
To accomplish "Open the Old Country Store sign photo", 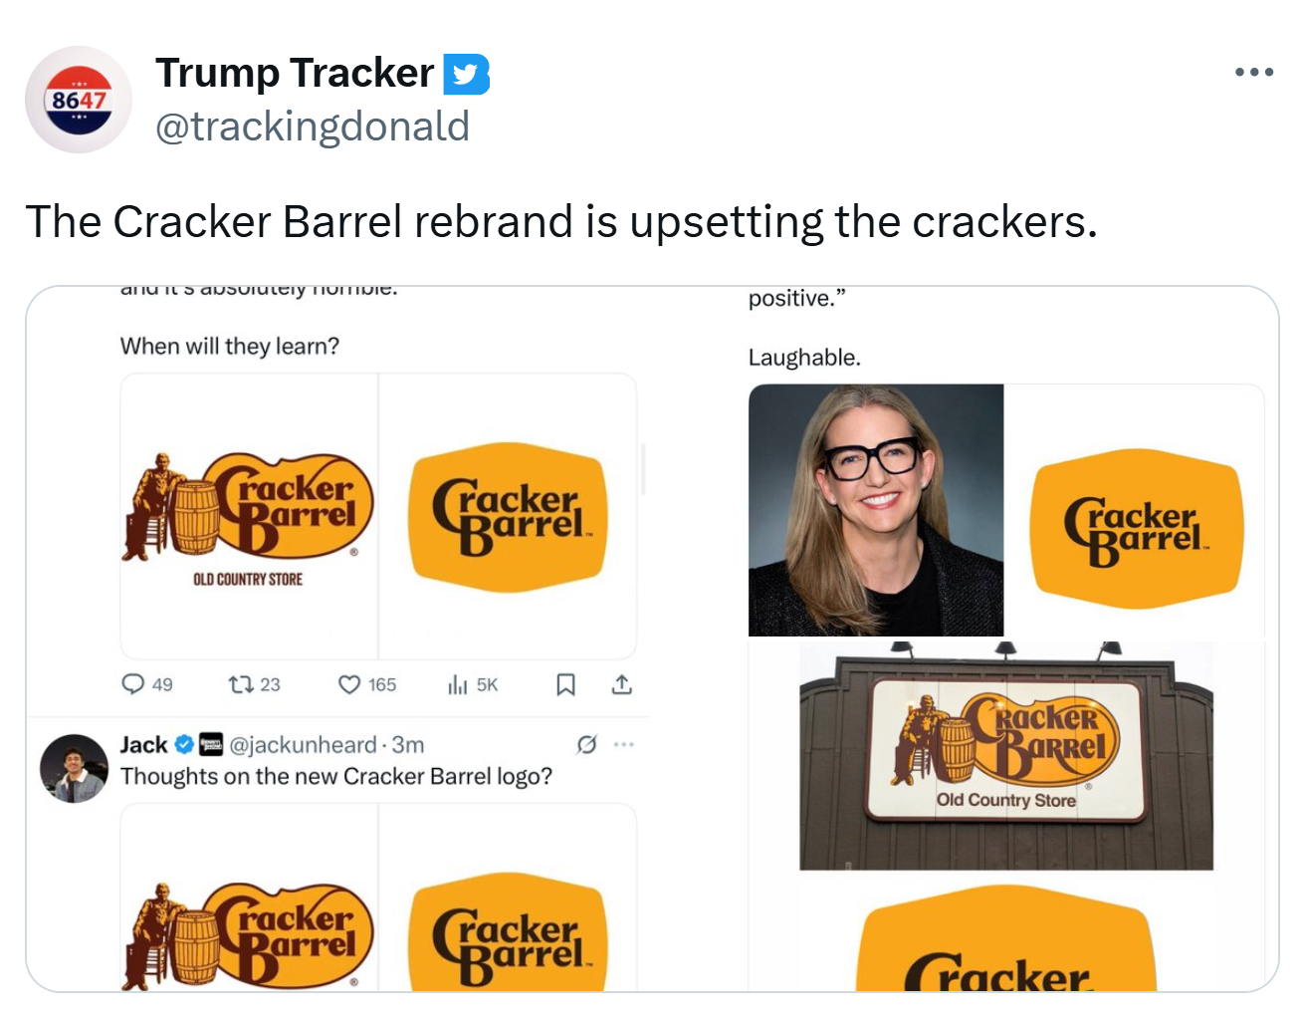I will click(1006, 756).
